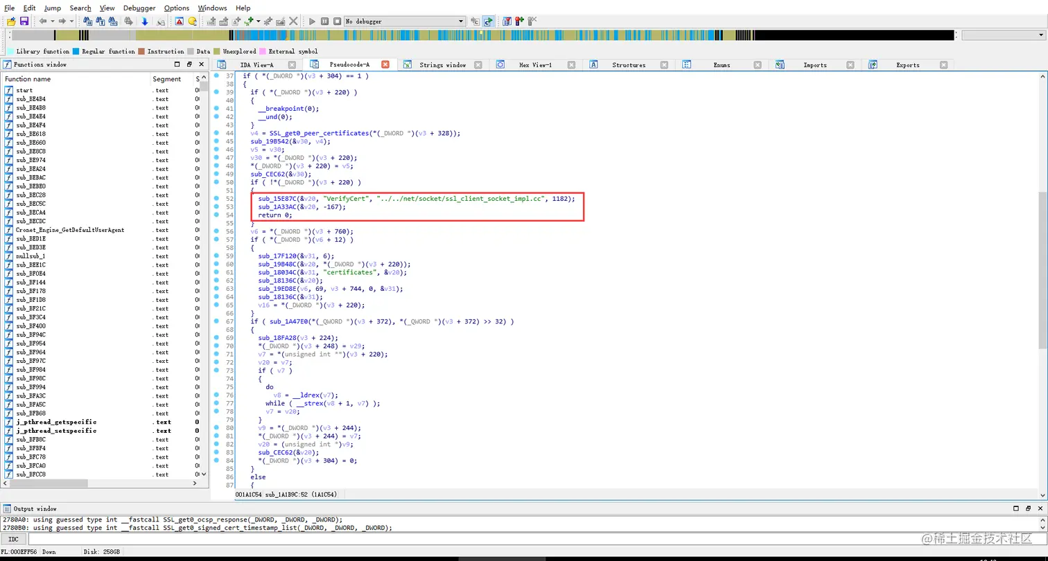Screen dimensions: 1048x561
Task: Click the Functions window panel icon
Action: pyautogui.click(x=8, y=64)
